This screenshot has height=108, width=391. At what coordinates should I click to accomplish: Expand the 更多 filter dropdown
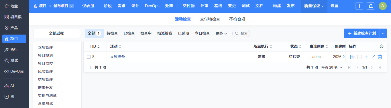(x=221, y=33)
